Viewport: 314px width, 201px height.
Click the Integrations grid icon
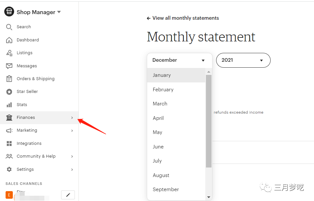[9, 144]
